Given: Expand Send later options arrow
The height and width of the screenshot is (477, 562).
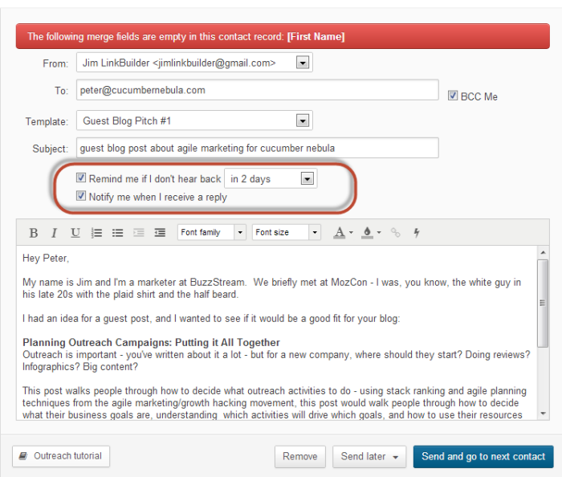Looking at the screenshot, I should (396, 457).
